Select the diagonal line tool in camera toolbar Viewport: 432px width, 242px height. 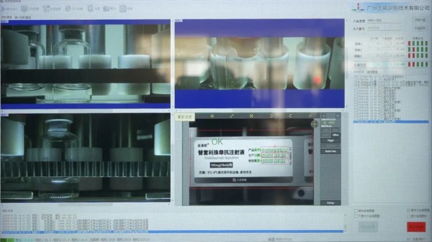(x=232, y=116)
